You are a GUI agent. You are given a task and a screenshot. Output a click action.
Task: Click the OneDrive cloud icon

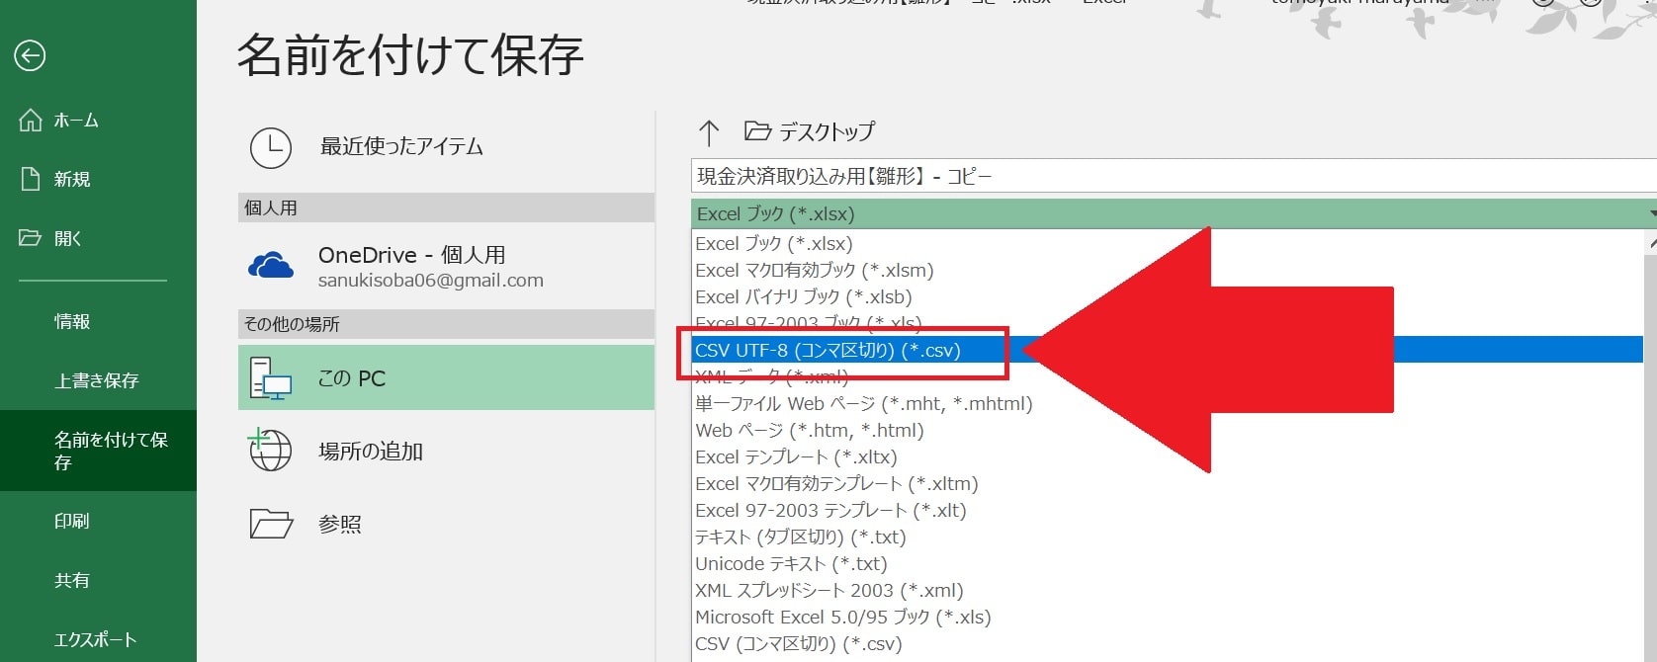pos(271,266)
